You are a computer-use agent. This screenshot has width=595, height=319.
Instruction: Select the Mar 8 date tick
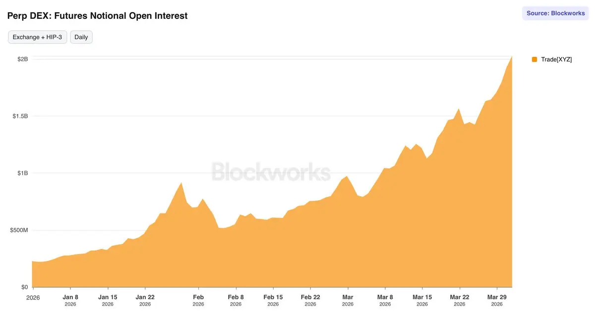[x=385, y=300]
